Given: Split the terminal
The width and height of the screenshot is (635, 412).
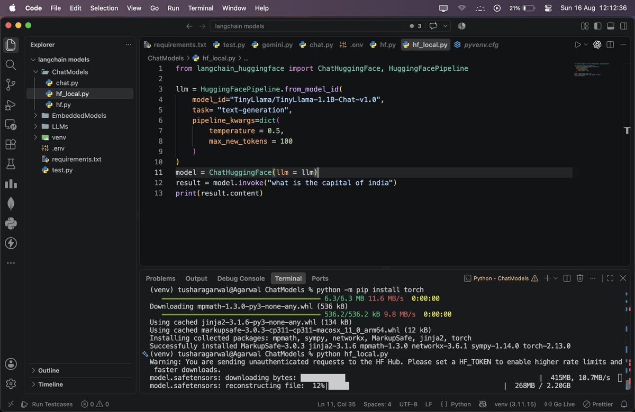Looking at the screenshot, I should [x=567, y=278].
